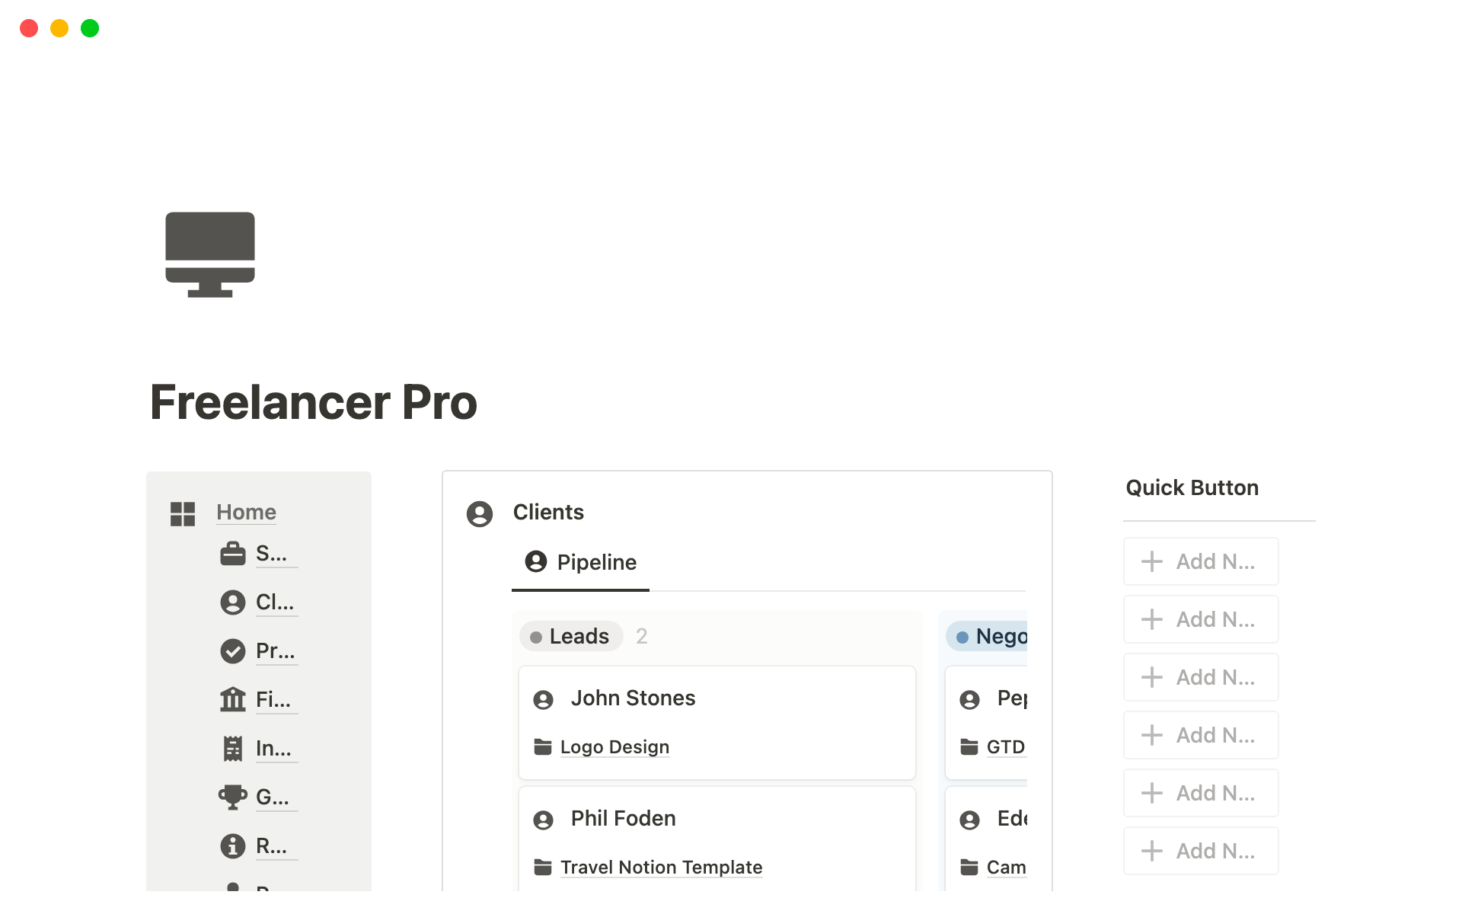
Task: Click the trophy icon in the sidebar
Action: pyautogui.click(x=232, y=797)
